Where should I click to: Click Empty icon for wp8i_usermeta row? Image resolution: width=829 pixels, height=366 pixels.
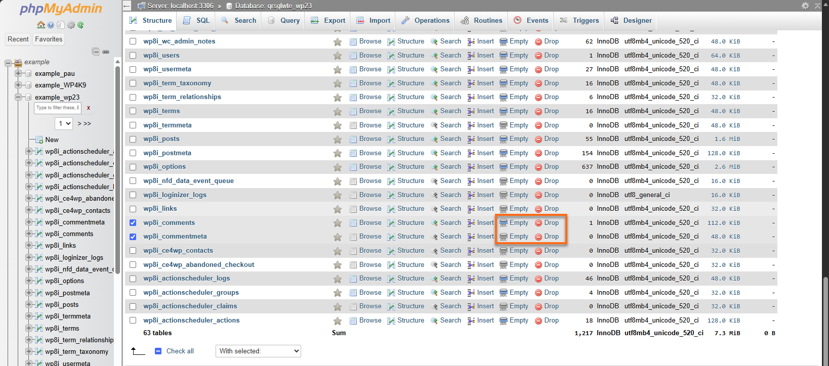[x=504, y=69]
